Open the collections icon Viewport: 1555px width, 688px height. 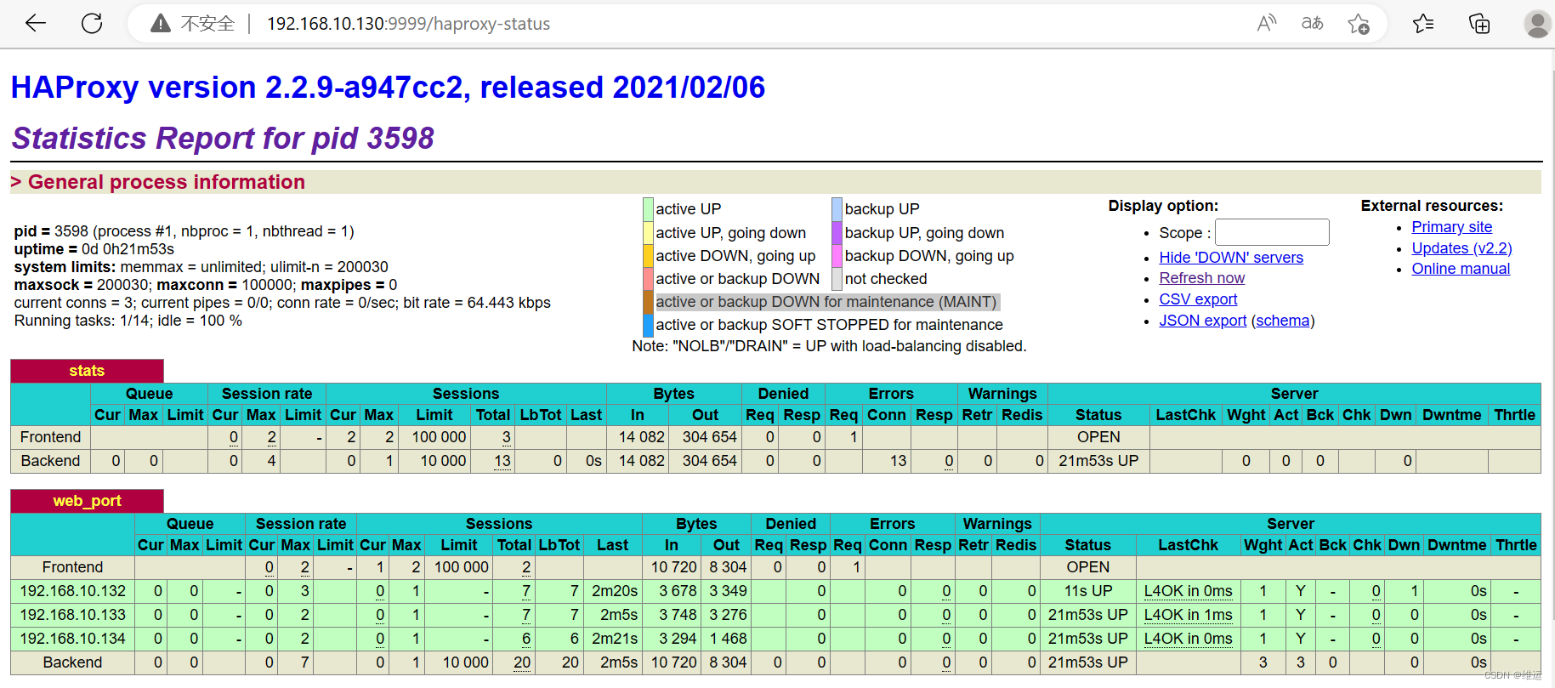(x=1479, y=24)
